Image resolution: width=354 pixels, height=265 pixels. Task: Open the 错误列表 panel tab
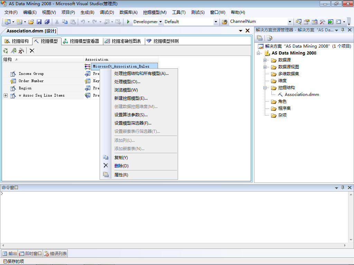coord(55,254)
